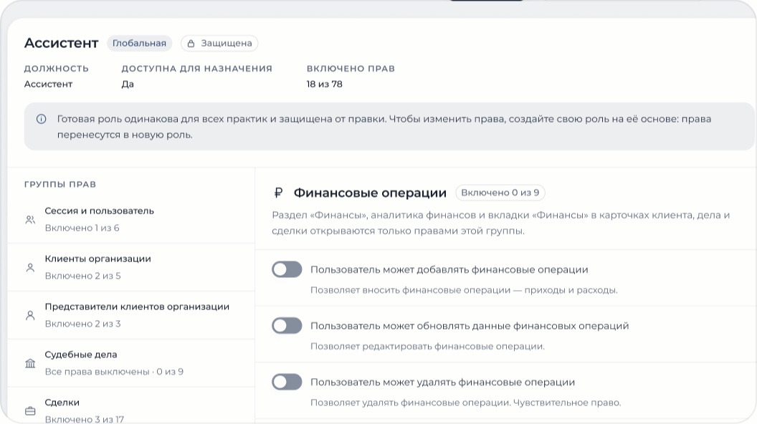The width and height of the screenshot is (757, 424).
Task: Click the ruble icon next to Финансовые операции
Action: click(x=278, y=193)
